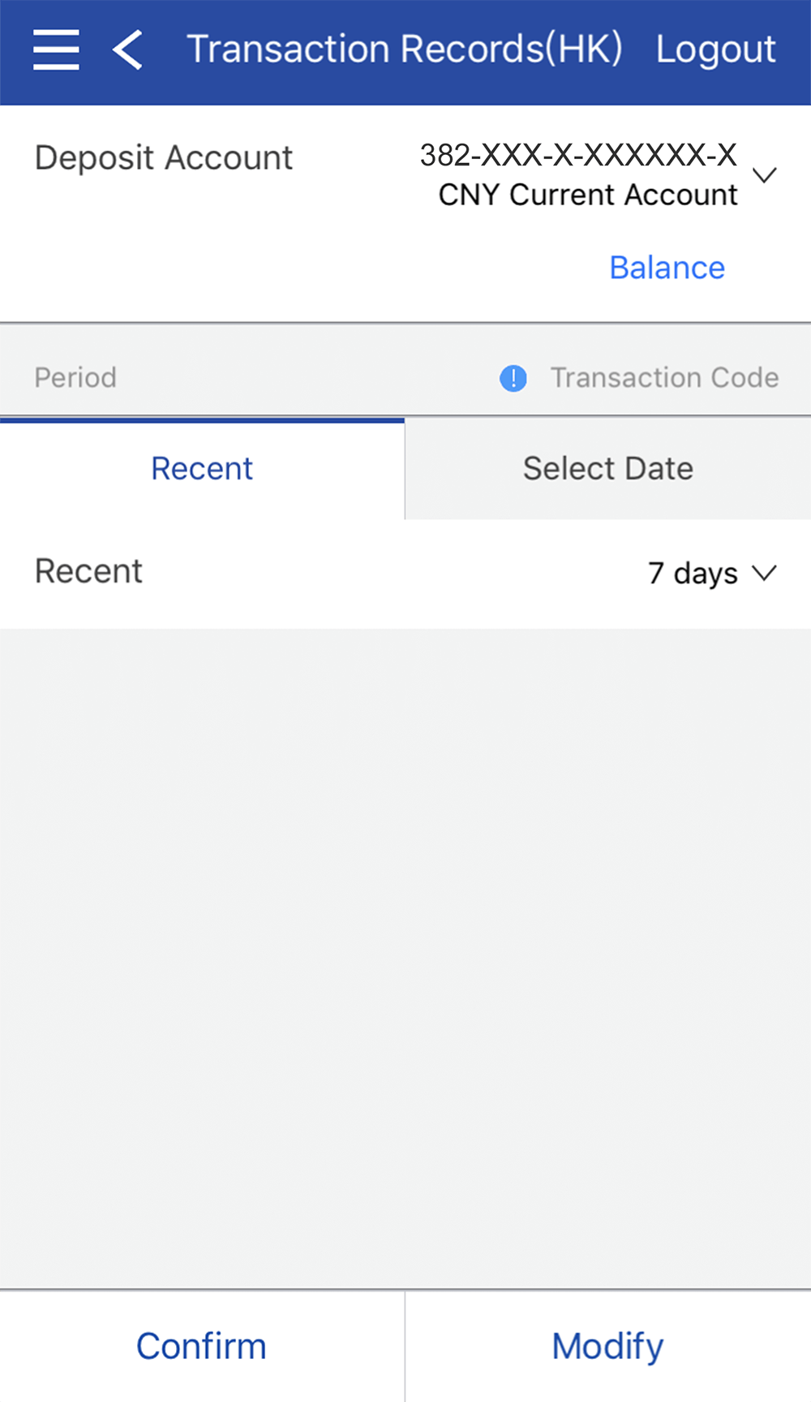Click the Transaction Records(HK) title
Image resolution: width=811 pixels, height=1402 pixels.
pyautogui.click(x=404, y=49)
